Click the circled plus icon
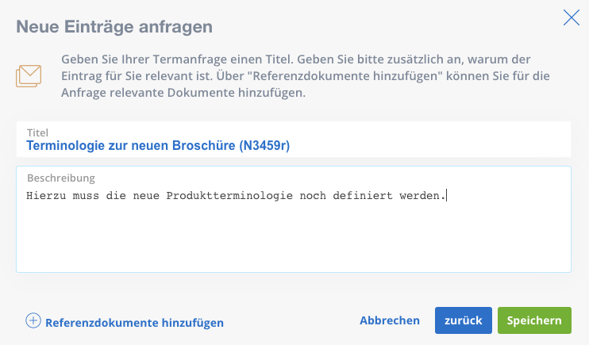 (x=33, y=320)
